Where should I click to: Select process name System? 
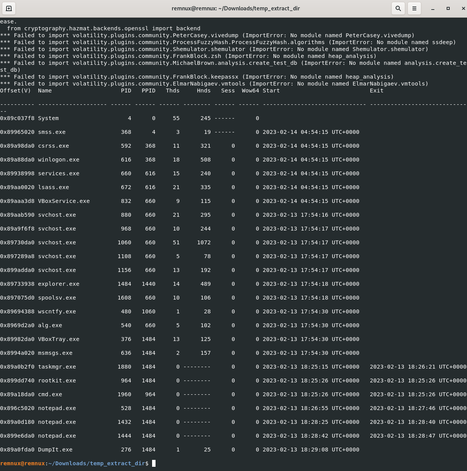click(48, 118)
